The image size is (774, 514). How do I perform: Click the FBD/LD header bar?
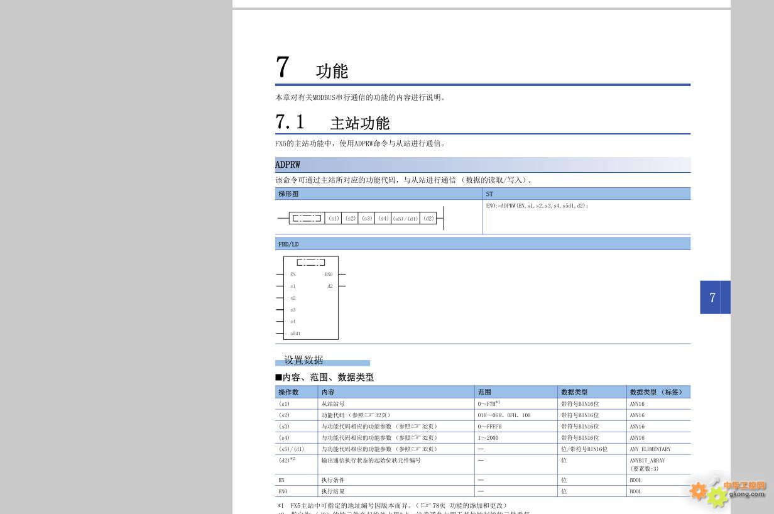point(482,244)
